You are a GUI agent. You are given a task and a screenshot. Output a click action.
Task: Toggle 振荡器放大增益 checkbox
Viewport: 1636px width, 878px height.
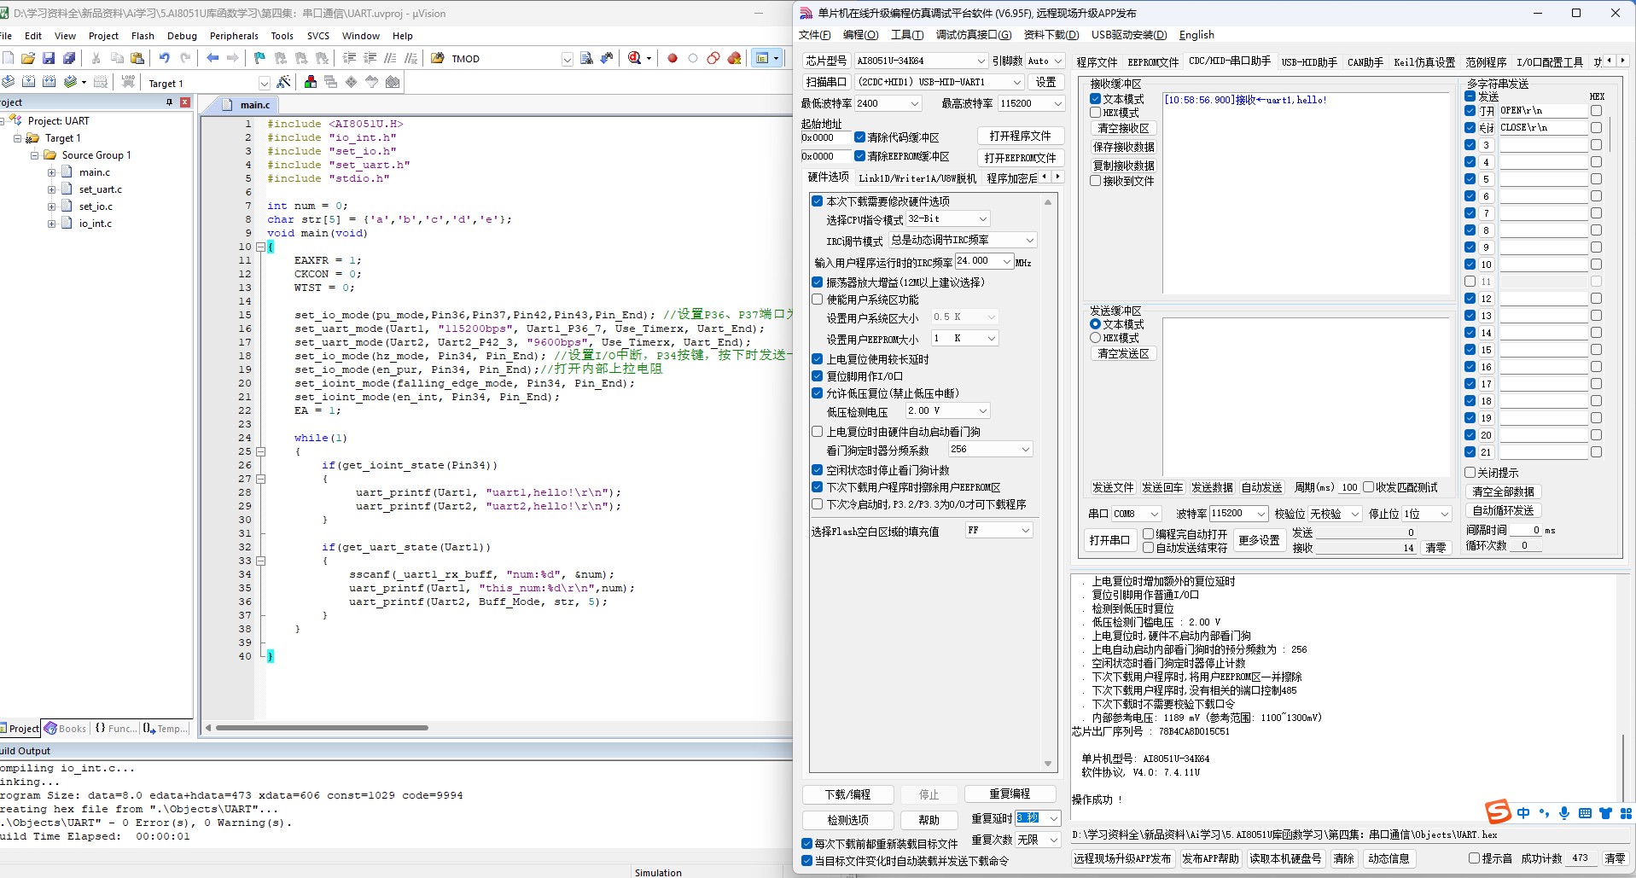[x=818, y=282]
